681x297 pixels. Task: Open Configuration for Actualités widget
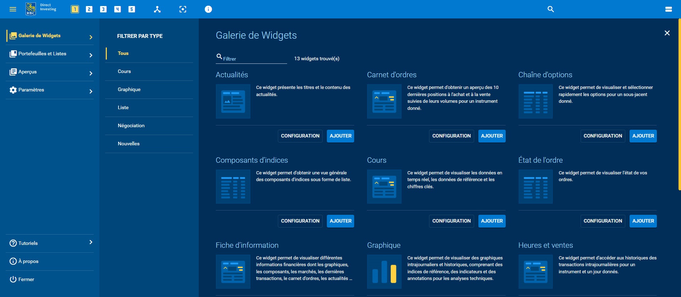[300, 136]
